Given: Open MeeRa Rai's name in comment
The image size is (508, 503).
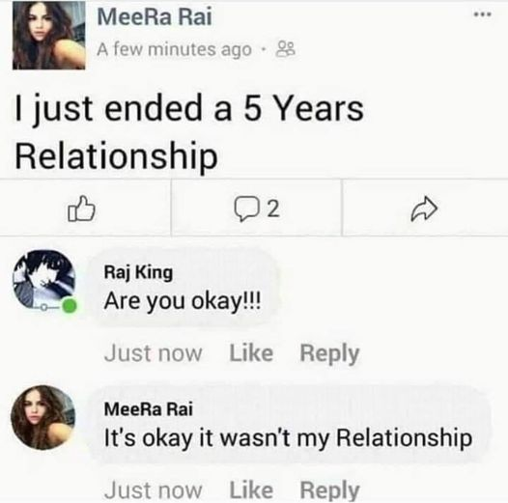Looking at the screenshot, I should (149, 409).
